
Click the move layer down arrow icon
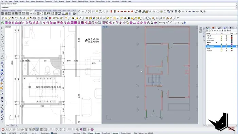pos(217,31)
